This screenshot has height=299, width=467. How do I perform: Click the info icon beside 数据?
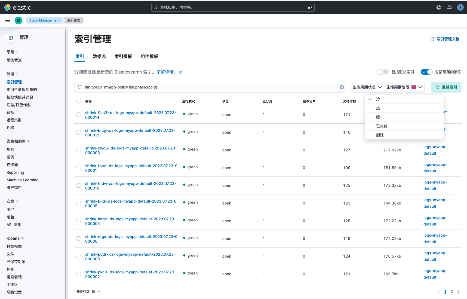point(17,74)
